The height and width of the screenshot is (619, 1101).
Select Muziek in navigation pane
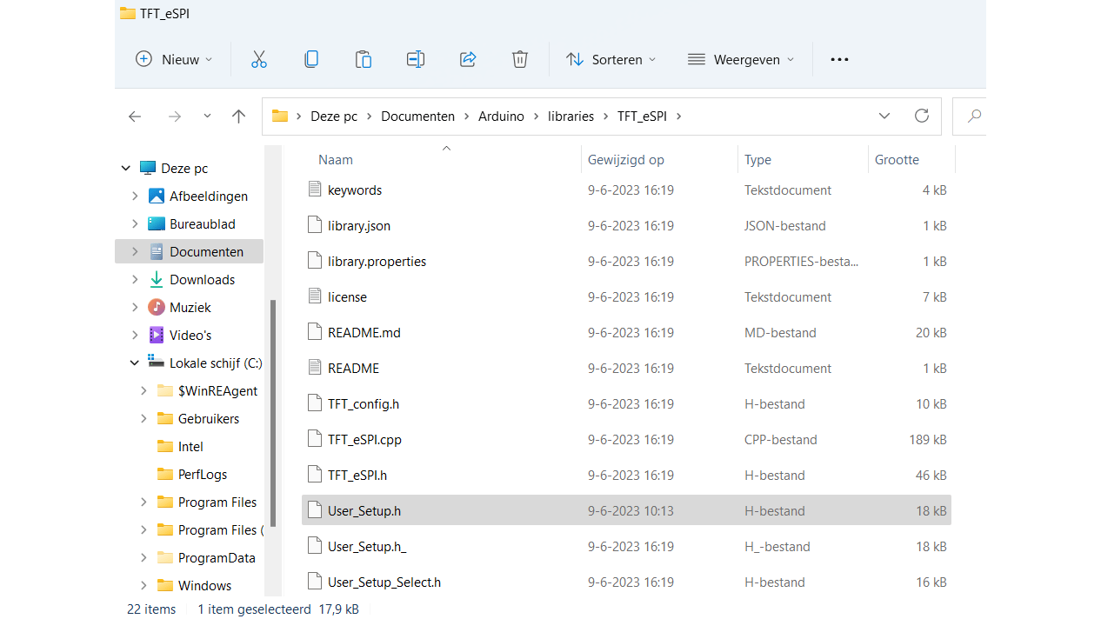190,308
